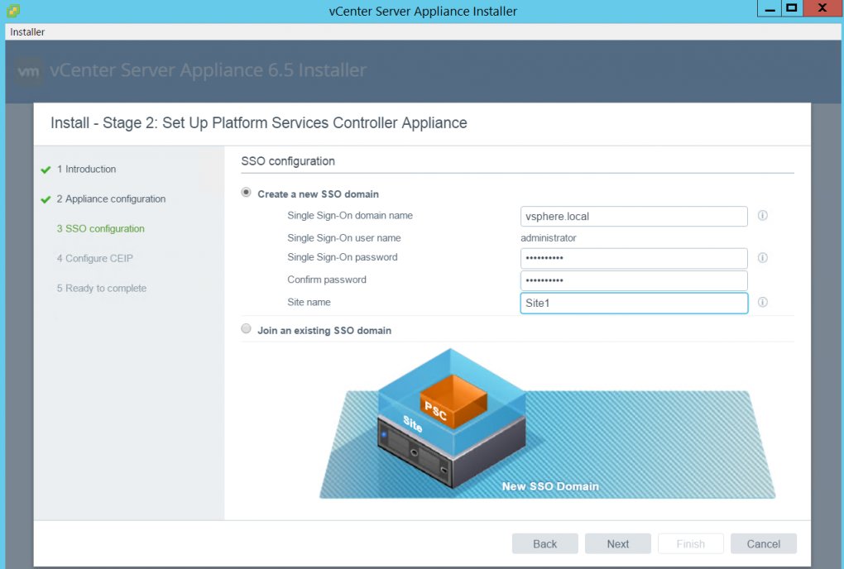Go to step 1 Introduction

point(86,170)
